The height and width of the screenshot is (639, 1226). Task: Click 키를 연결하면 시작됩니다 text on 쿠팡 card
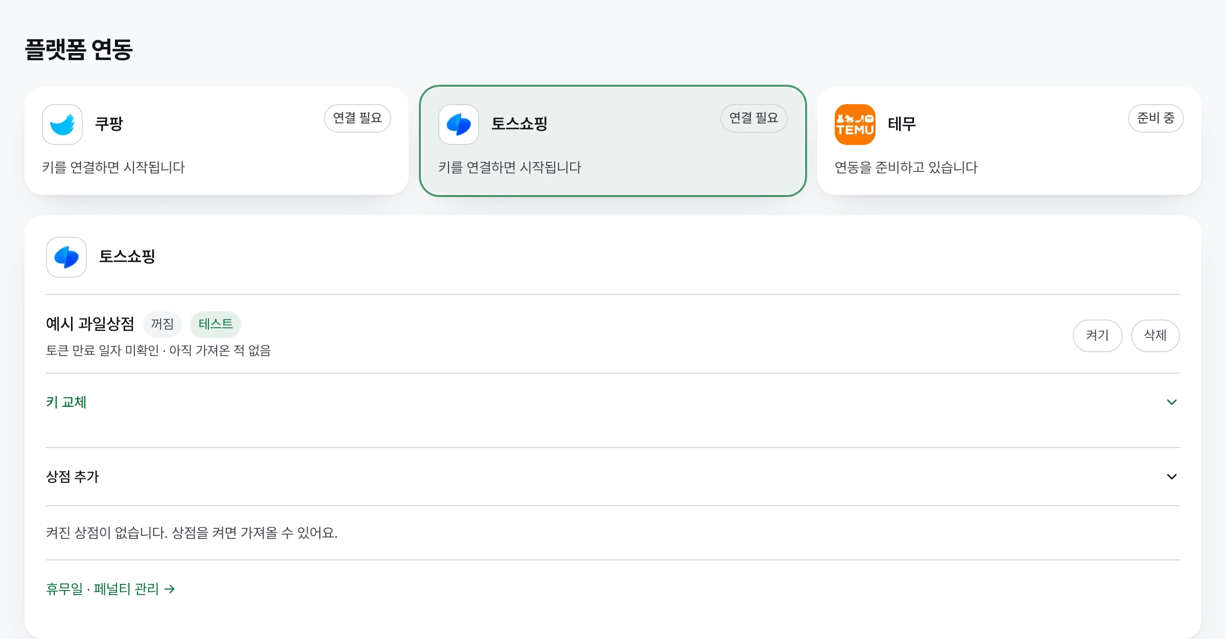pos(113,167)
